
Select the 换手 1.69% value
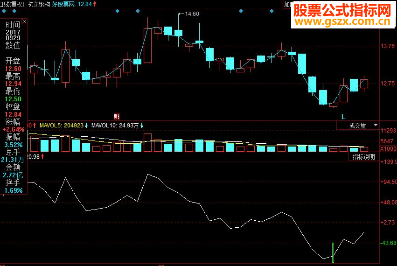[14, 190]
